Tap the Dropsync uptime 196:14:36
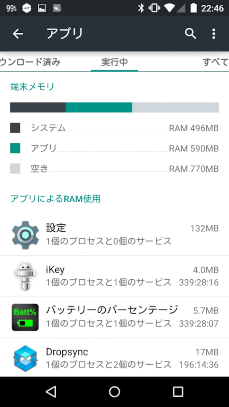This screenshot has height=407, width=229. click(x=199, y=365)
